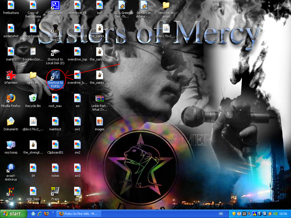Launch the Fraps shortcut
Viewport: 291px width, 218px height.
pyautogui.click(x=55, y=194)
